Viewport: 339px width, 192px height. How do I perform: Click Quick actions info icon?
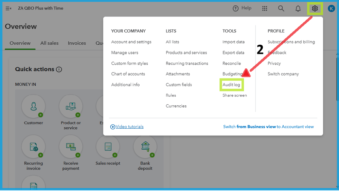[59, 69]
